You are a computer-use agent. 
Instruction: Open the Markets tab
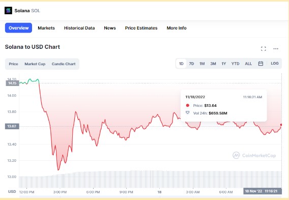(x=46, y=28)
